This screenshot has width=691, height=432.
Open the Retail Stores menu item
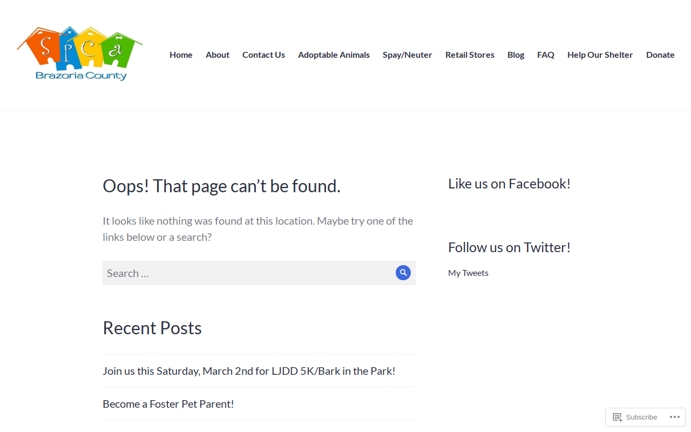pyautogui.click(x=470, y=55)
